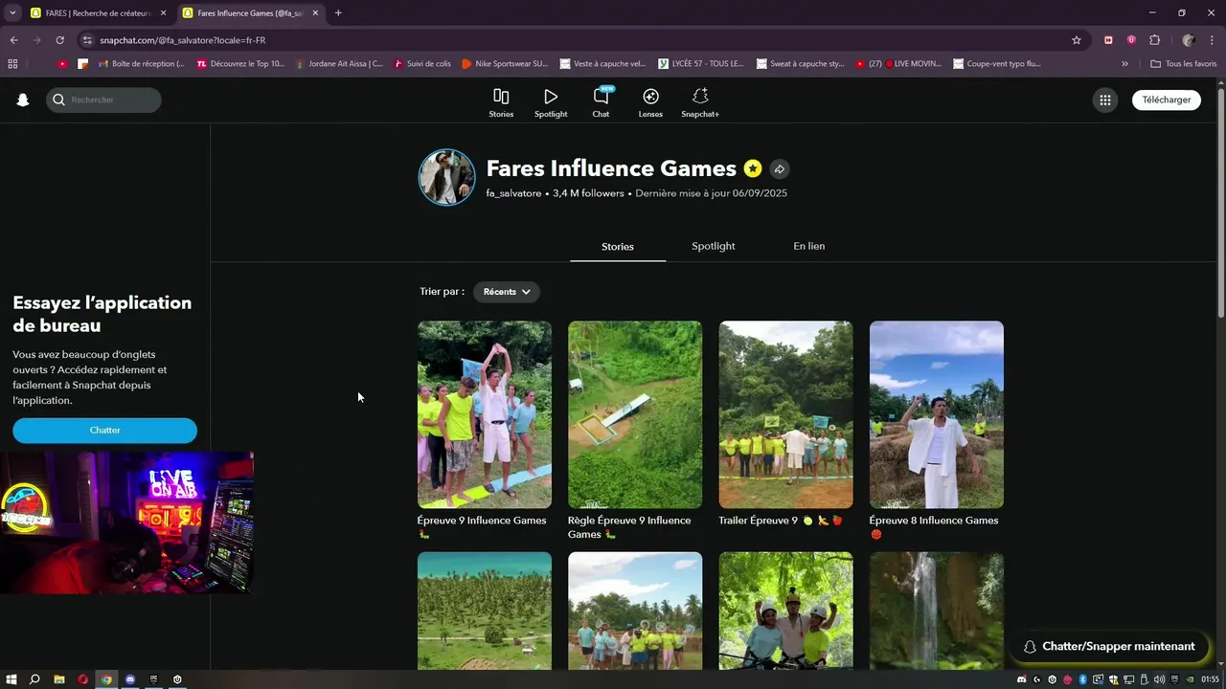Expand the bookmarks overflow chevron
This screenshot has width=1226, height=689.
click(1124, 64)
